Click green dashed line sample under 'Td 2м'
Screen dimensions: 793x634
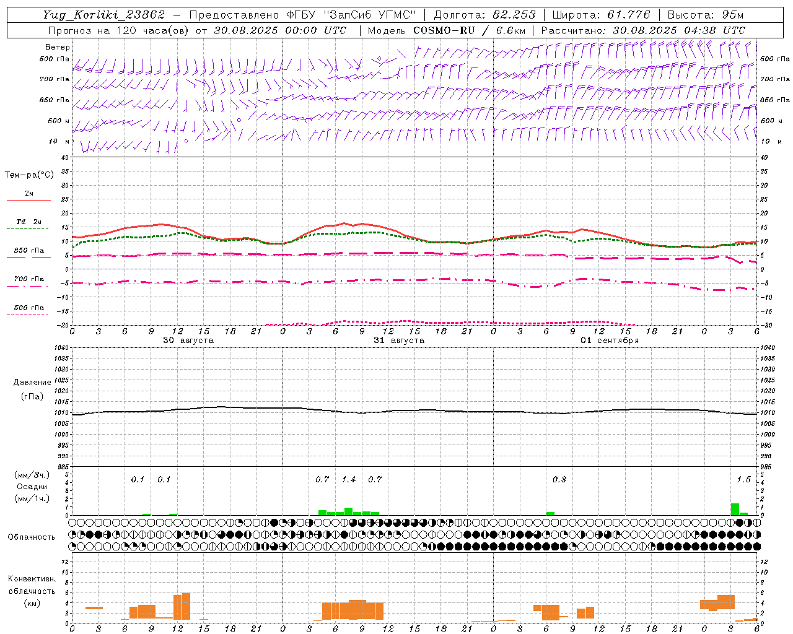pos(28,229)
